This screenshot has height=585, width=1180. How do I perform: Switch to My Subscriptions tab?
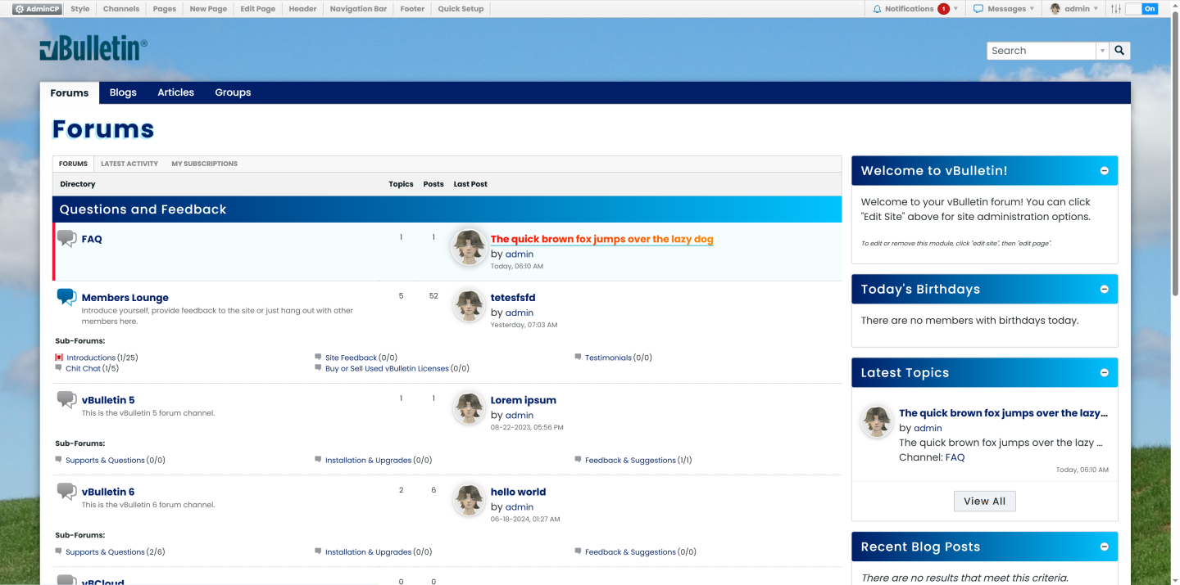[x=205, y=164]
